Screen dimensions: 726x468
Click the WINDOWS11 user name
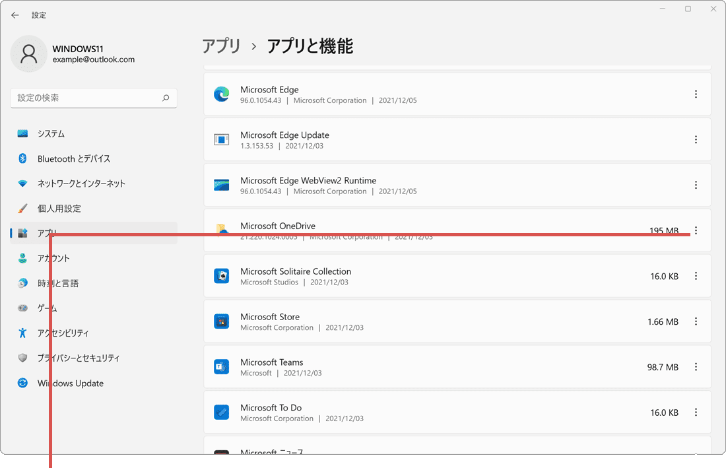click(78, 49)
